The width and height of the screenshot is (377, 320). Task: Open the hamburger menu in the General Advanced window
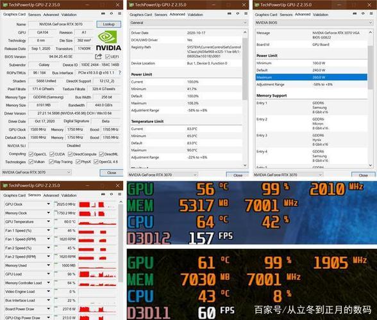pos(246,13)
